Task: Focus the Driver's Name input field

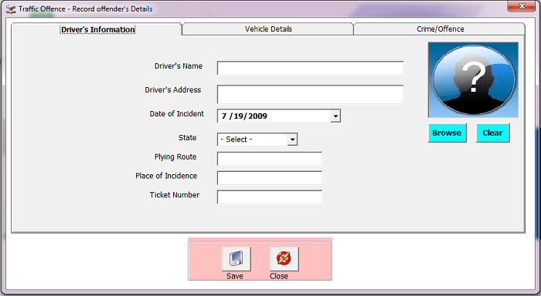Action: (x=310, y=68)
